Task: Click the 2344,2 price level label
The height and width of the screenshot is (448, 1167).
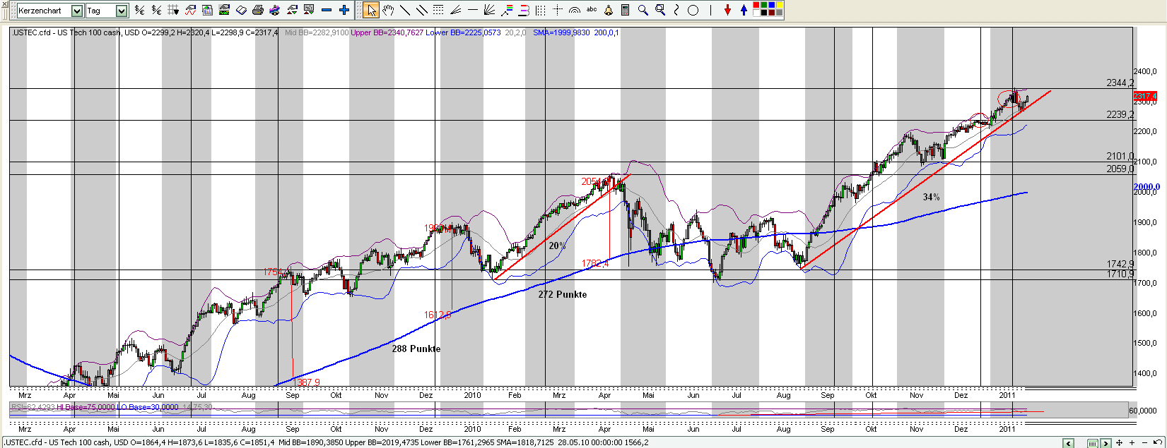Action: pyautogui.click(x=1120, y=83)
